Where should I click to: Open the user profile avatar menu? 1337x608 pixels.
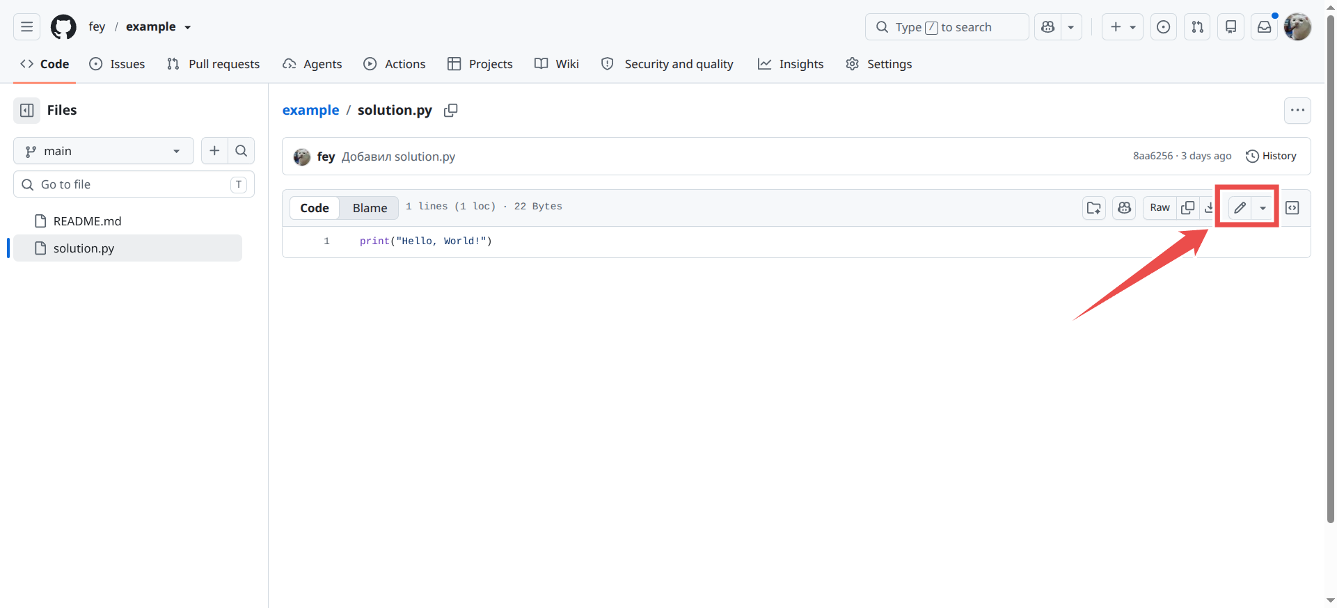pyautogui.click(x=1297, y=27)
